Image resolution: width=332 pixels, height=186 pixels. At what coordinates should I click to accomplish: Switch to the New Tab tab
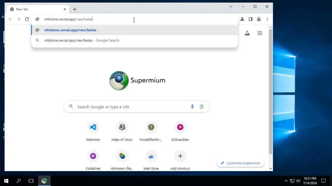38,9
